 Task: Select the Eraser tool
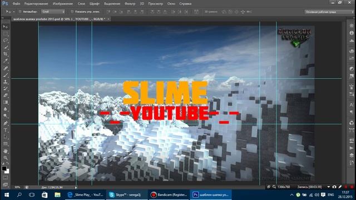6,96
